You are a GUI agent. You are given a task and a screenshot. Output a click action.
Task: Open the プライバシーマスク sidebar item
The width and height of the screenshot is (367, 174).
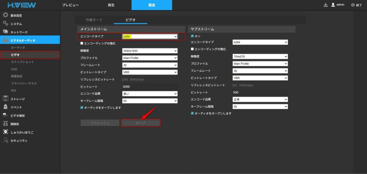click(24, 83)
